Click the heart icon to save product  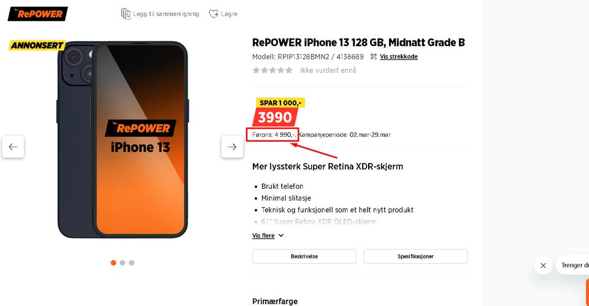click(214, 14)
